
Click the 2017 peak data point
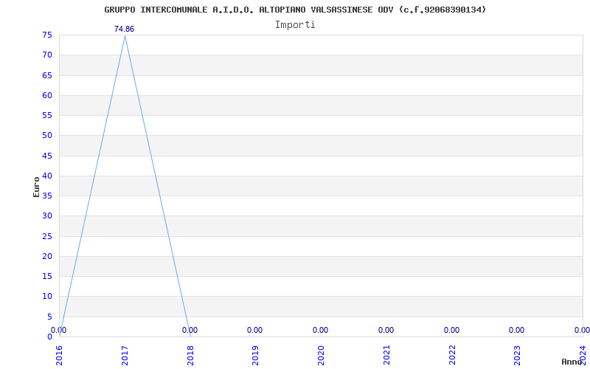[x=125, y=35]
